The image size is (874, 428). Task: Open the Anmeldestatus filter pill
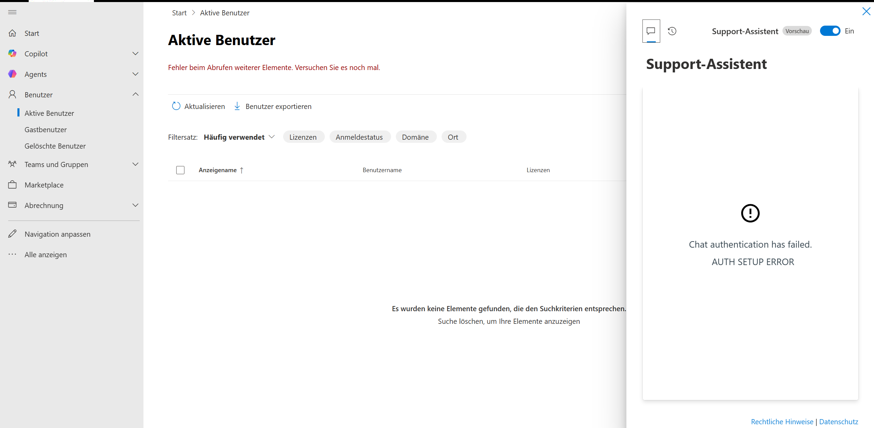point(360,137)
